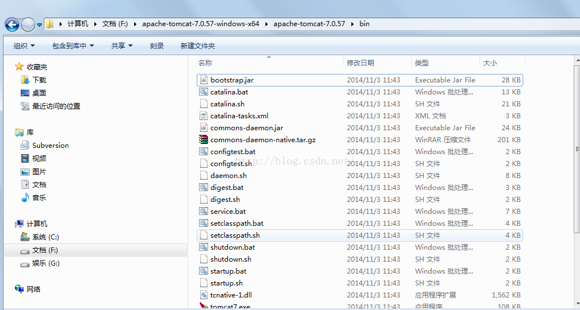580x310 pixels.
Task: Select the setclasspath.sh file name
Action: click(x=235, y=235)
